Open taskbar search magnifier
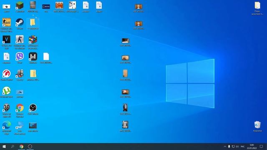The height and width of the screenshot is (150, 267). coord(13,146)
